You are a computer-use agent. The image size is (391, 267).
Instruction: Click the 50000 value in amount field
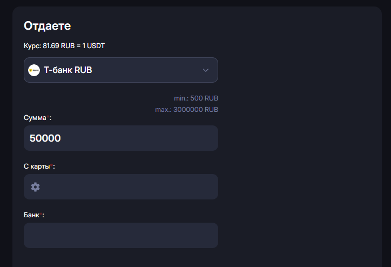pyautogui.click(x=45, y=138)
